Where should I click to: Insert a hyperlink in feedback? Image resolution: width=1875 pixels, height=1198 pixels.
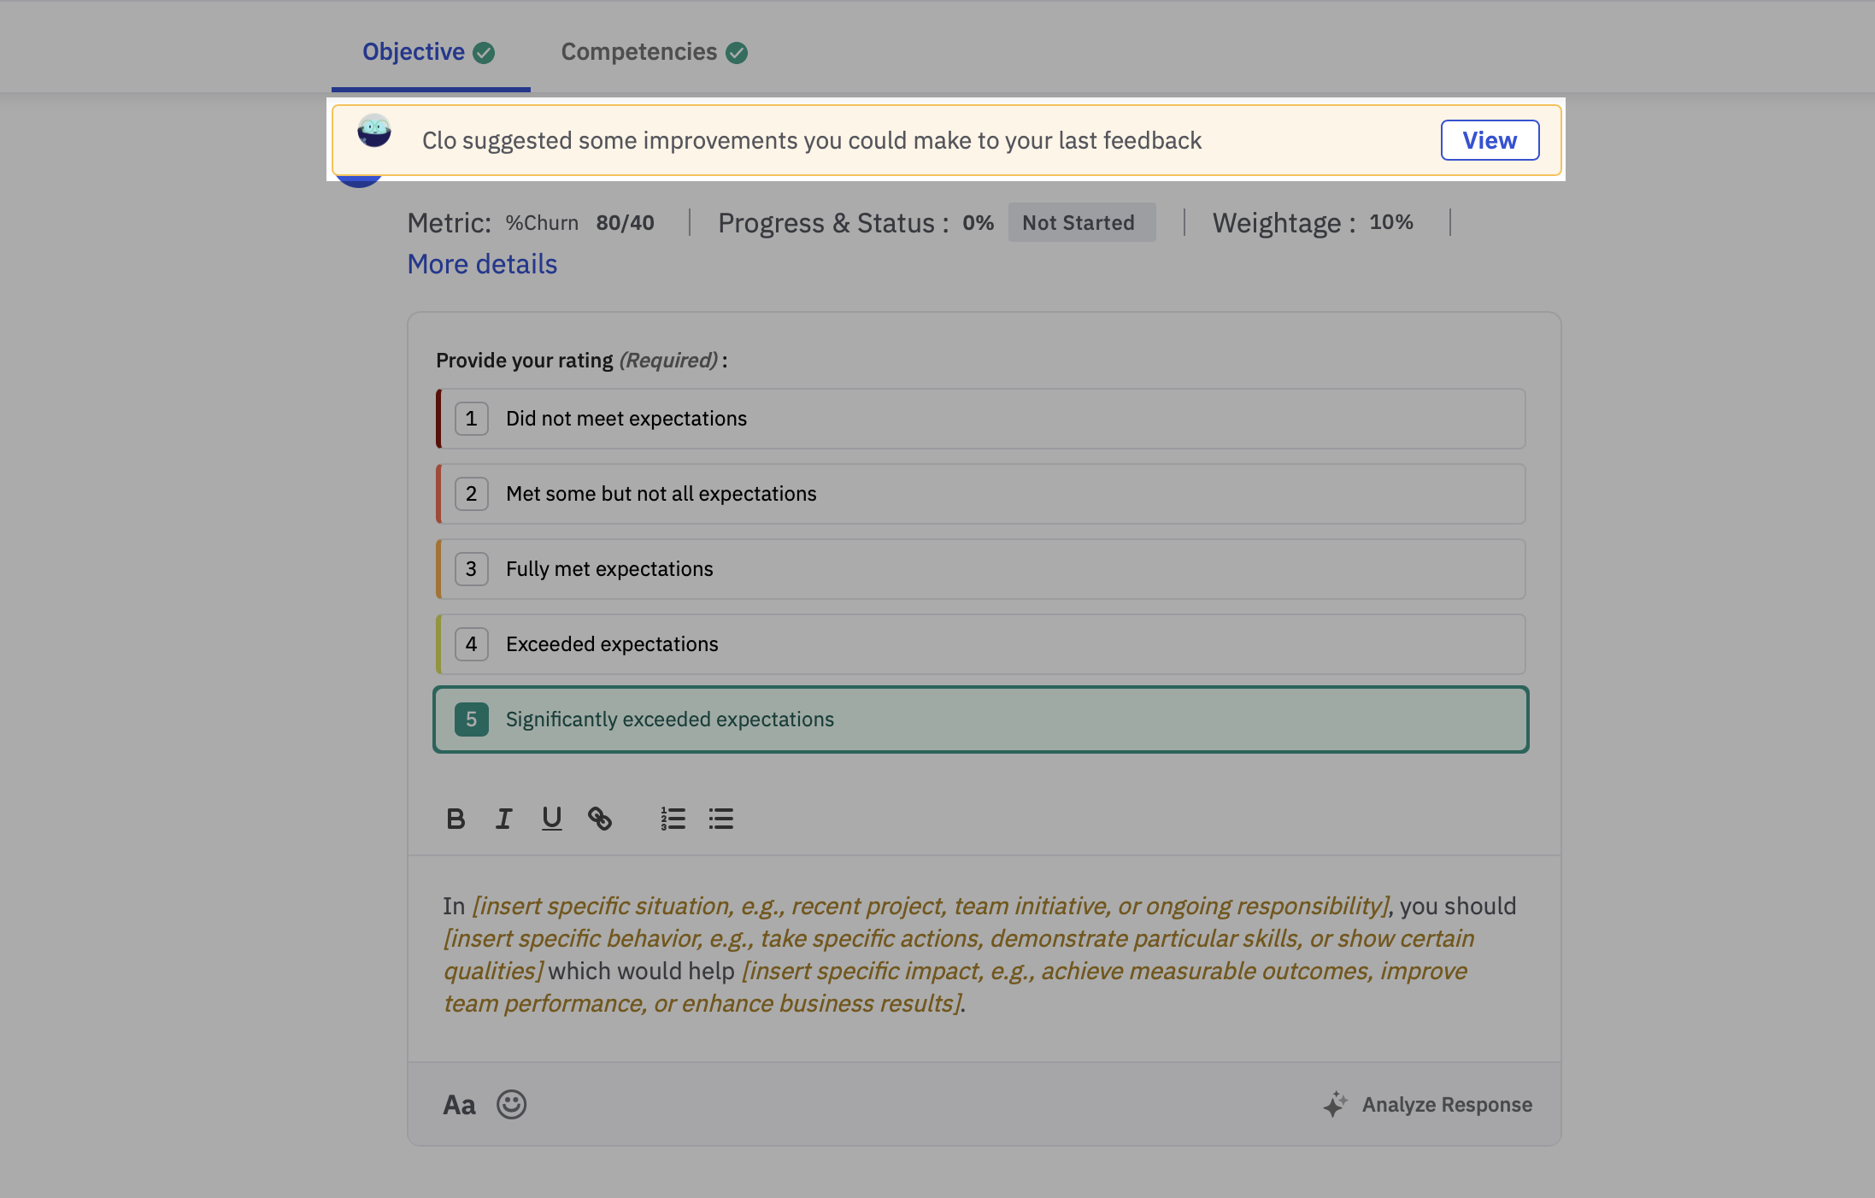(x=600, y=819)
